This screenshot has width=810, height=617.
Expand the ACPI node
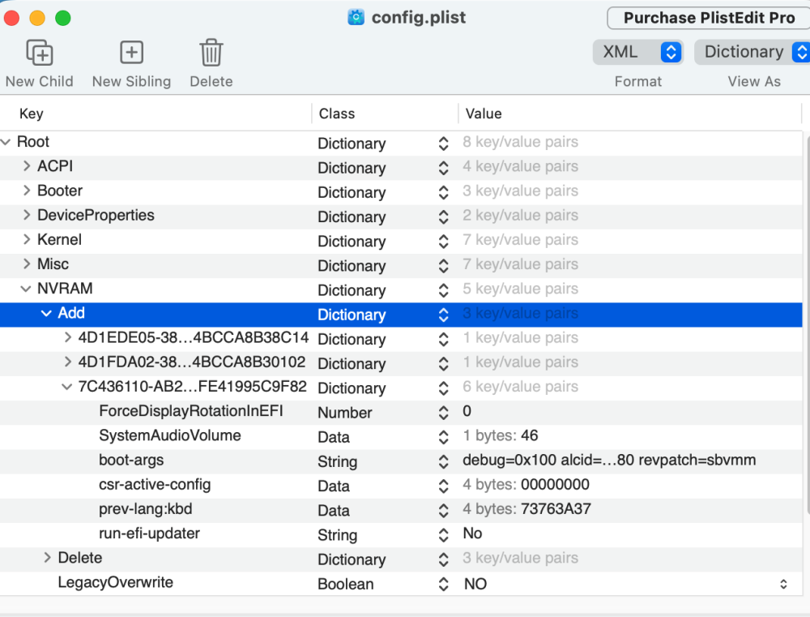coord(27,166)
